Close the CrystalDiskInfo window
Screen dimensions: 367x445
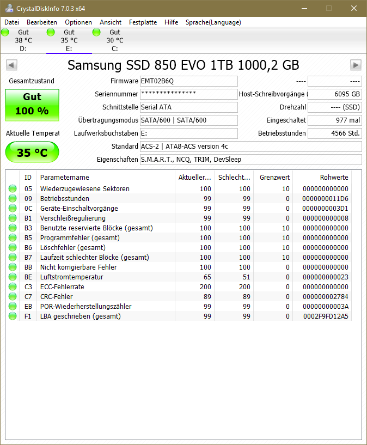click(x=354, y=8)
